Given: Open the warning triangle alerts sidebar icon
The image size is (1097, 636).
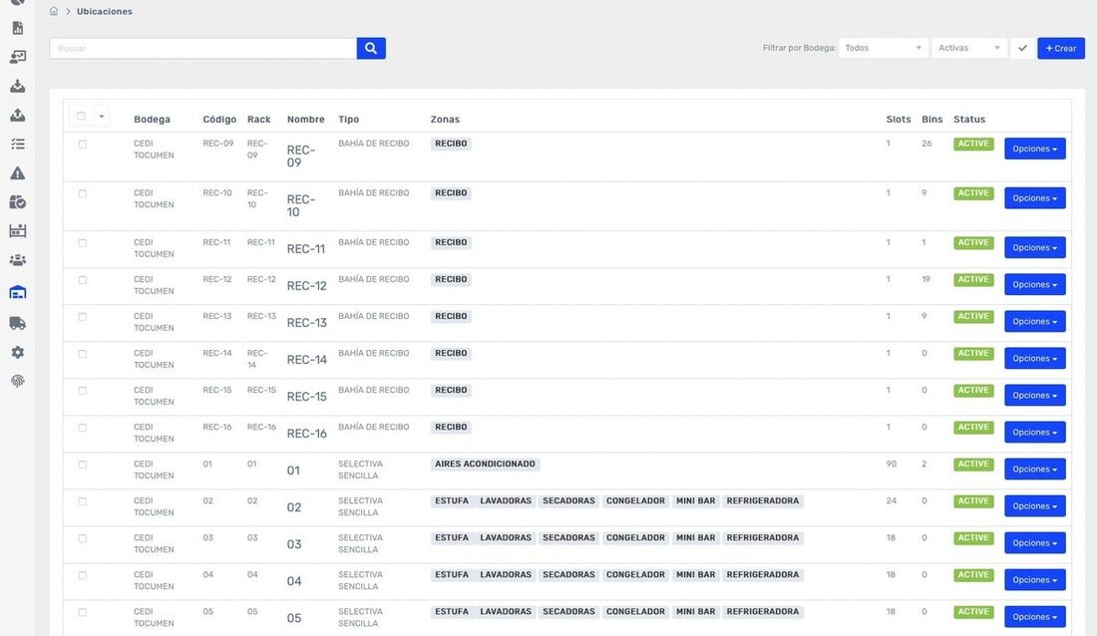Looking at the screenshot, I should [x=18, y=172].
